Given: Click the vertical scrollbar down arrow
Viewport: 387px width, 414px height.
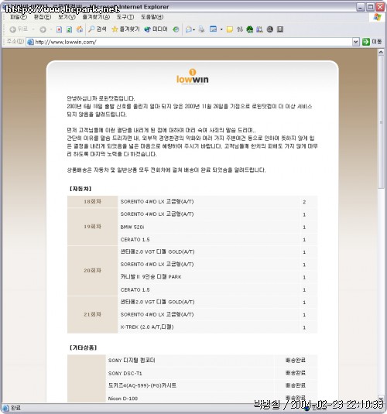Looking at the screenshot, I should click(381, 399).
